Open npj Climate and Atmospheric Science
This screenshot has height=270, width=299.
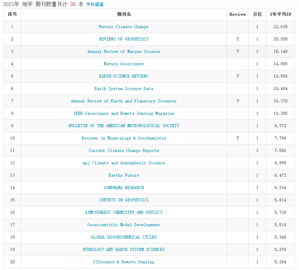coord(124,163)
